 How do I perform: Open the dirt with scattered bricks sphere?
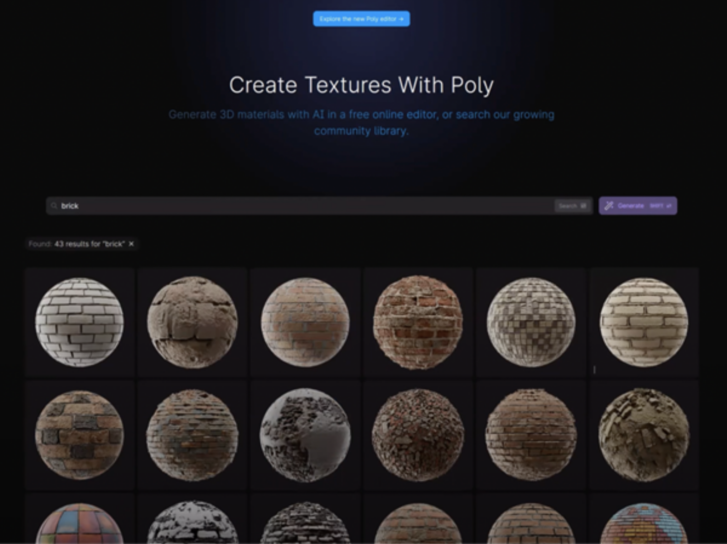tap(644, 435)
